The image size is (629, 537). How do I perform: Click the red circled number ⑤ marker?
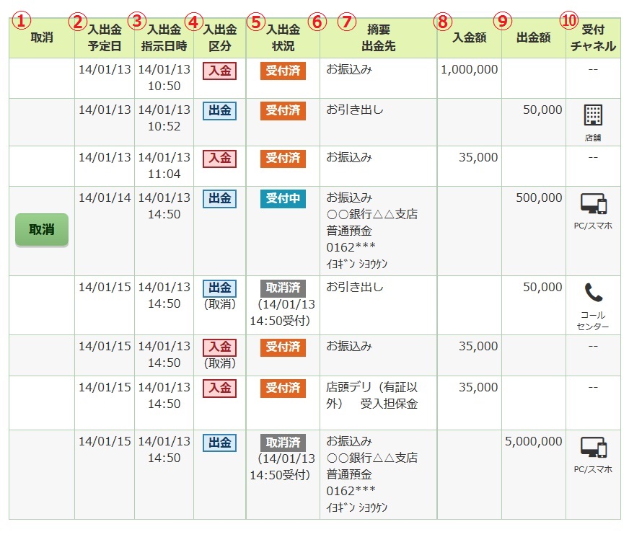(x=255, y=22)
